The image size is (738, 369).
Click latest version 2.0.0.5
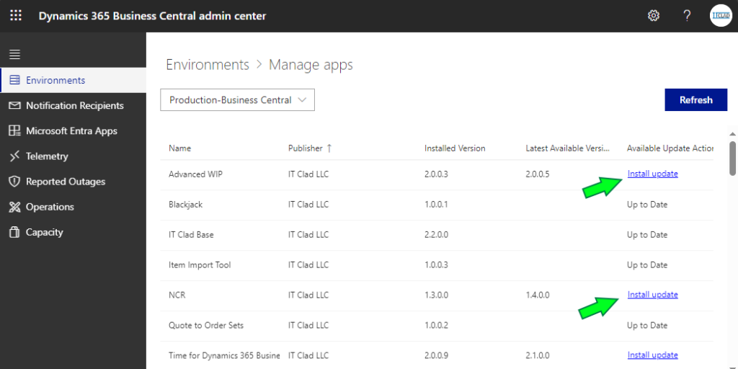click(x=538, y=174)
